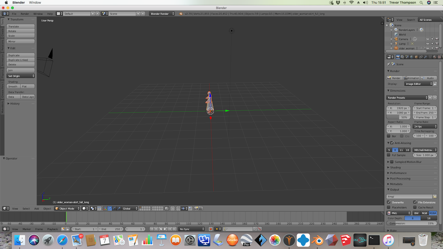The image size is (443, 249).
Task: Expand the Shading panel
Action: point(395,167)
